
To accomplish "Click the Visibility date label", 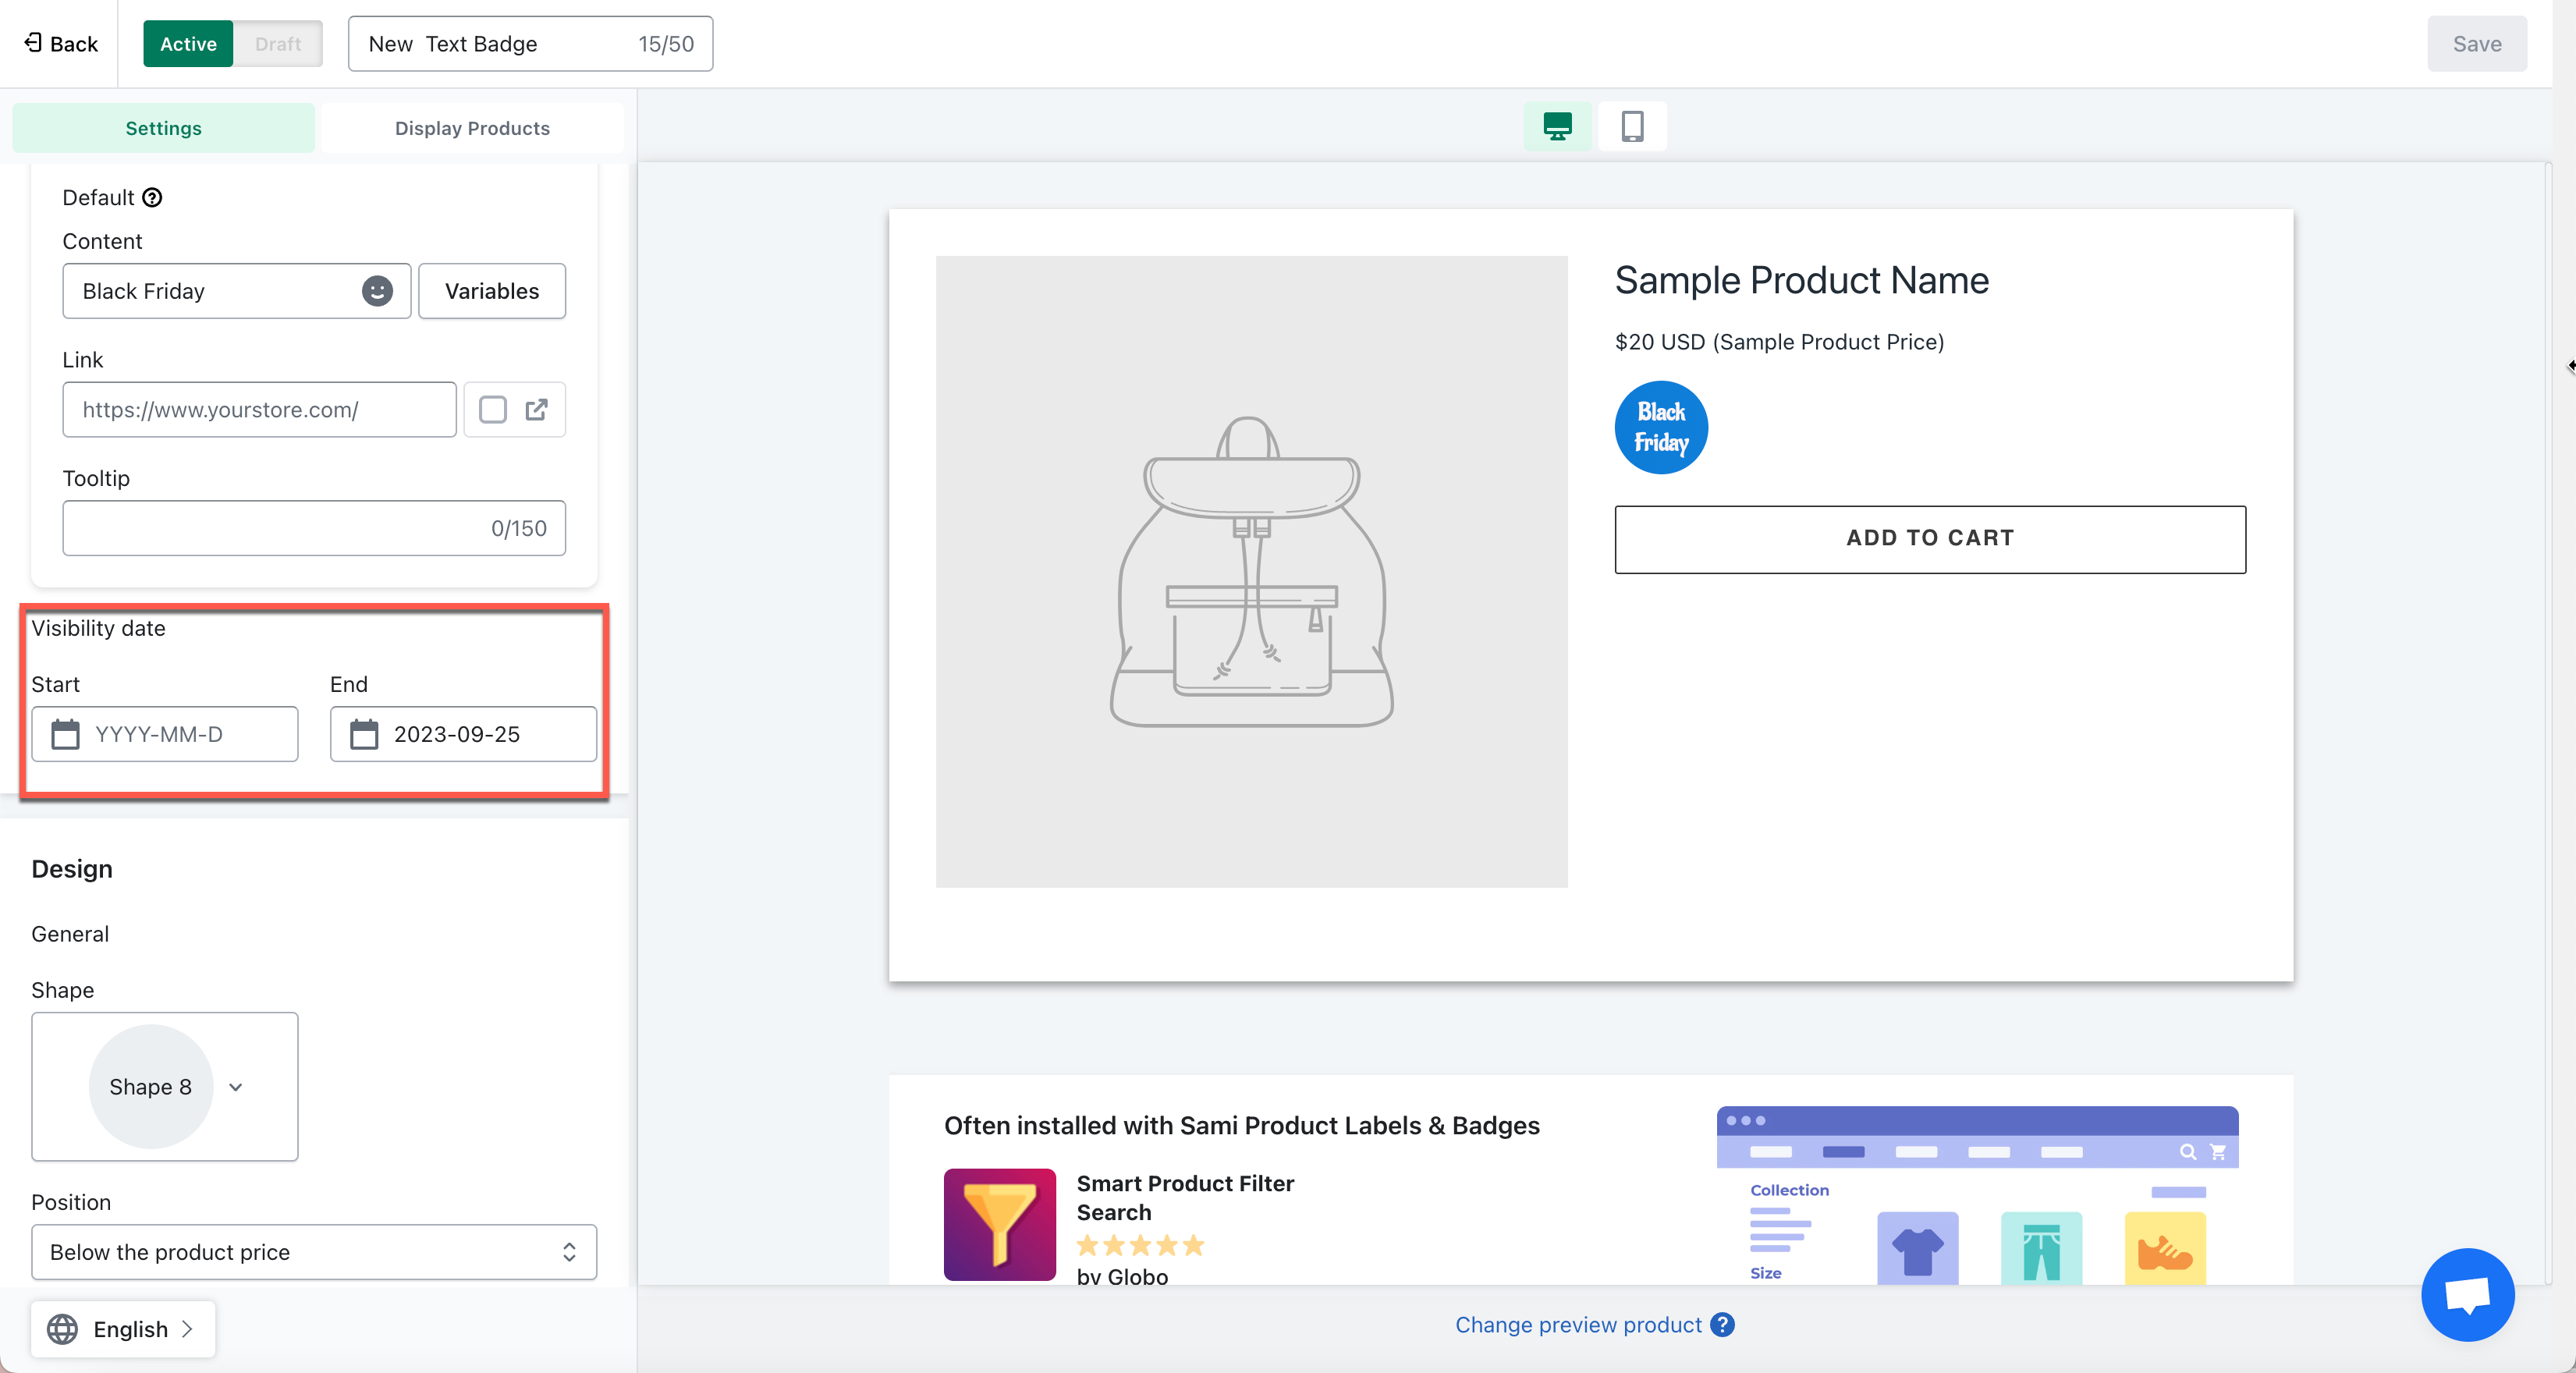I will 98,628.
